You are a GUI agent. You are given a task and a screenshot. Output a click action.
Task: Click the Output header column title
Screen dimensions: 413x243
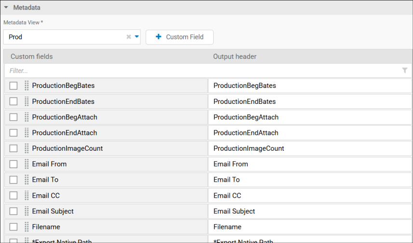234,57
